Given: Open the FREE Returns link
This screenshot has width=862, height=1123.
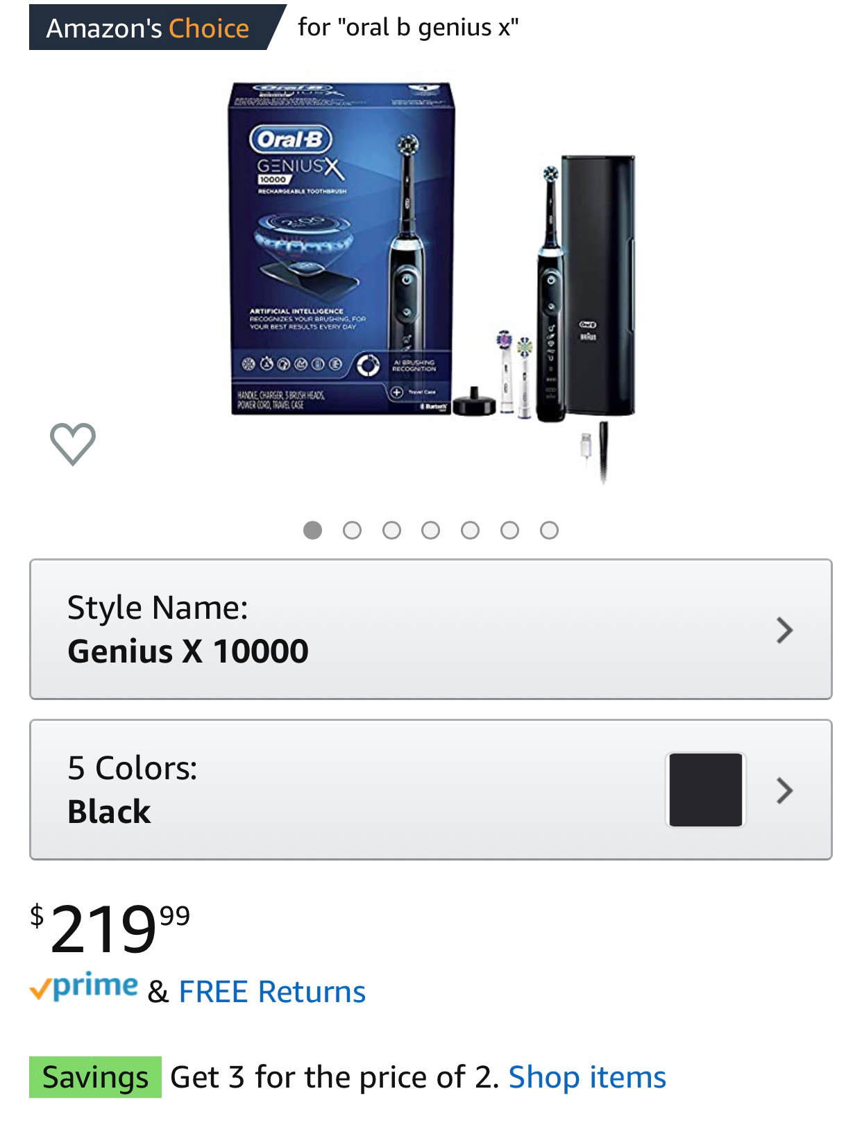Looking at the screenshot, I should tap(272, 992).
